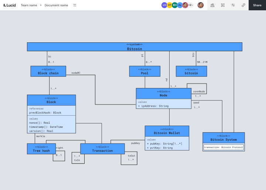Select the Node block
Image resolution: width=266 pixels, height=190 pixels.
164,98
